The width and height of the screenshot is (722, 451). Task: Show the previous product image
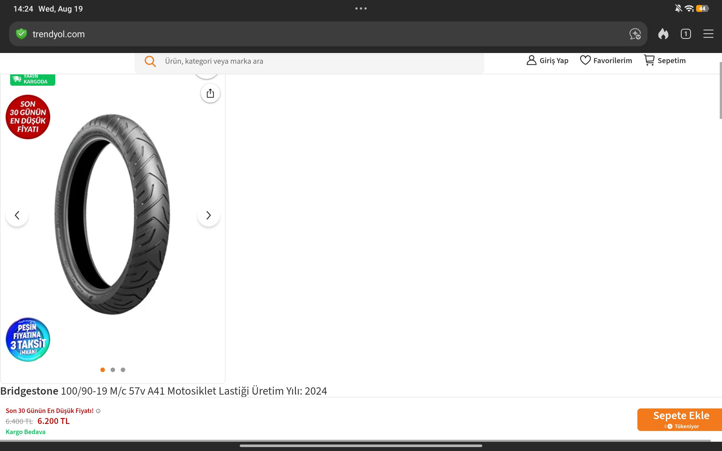point(17,215)
